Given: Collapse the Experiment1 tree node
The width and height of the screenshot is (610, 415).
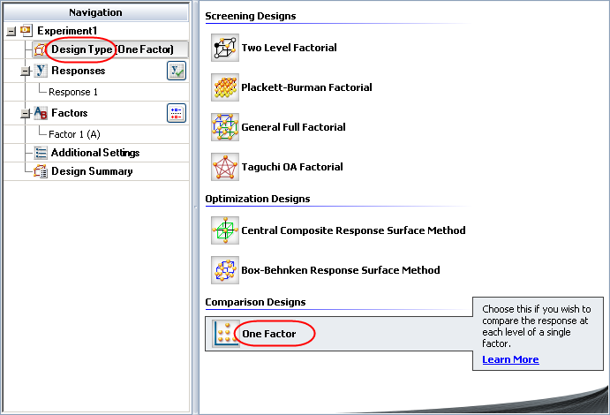Looking at the screenshot, I should click(10, 31).
